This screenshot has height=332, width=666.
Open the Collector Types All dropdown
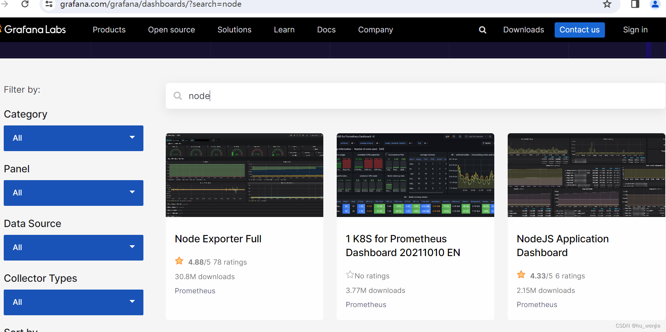pos(73,302)
